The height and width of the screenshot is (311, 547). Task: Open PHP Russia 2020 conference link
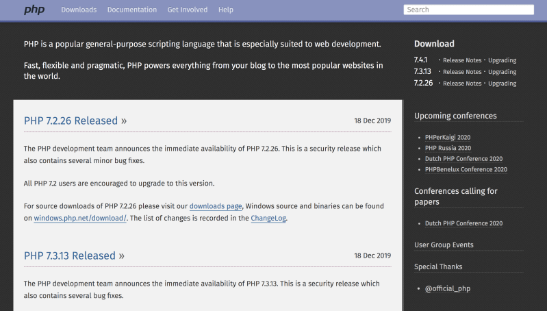pyautogui.click(x=448, y=148)
